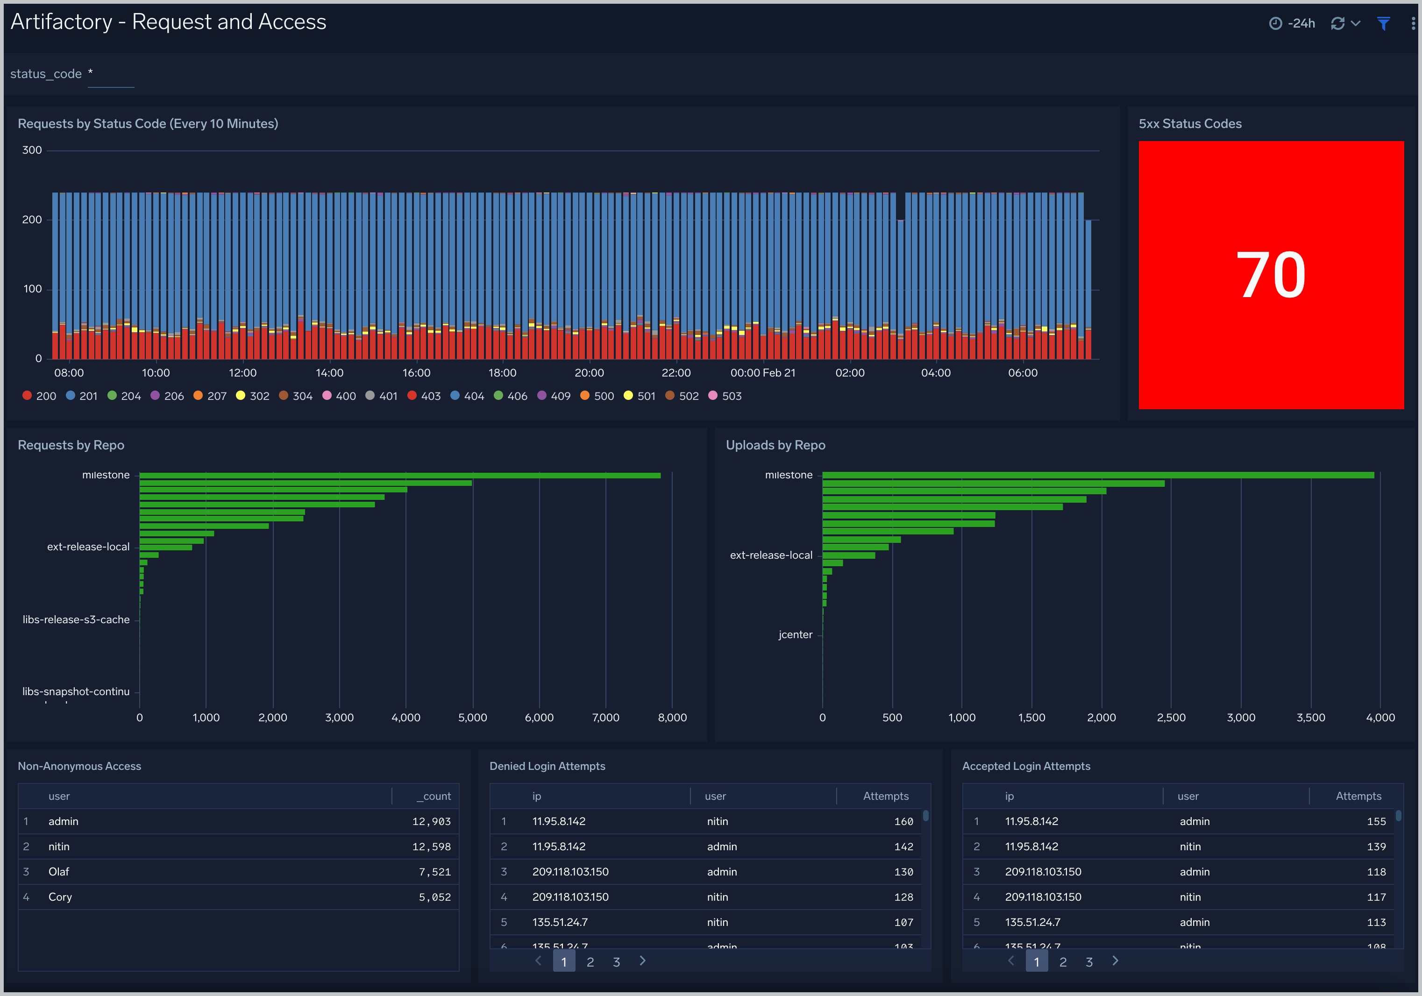This screenshot has width=1422, height=996.
Task: Click the Accepted Login Attempts table scrollbar
Action: coord(1398,816)
